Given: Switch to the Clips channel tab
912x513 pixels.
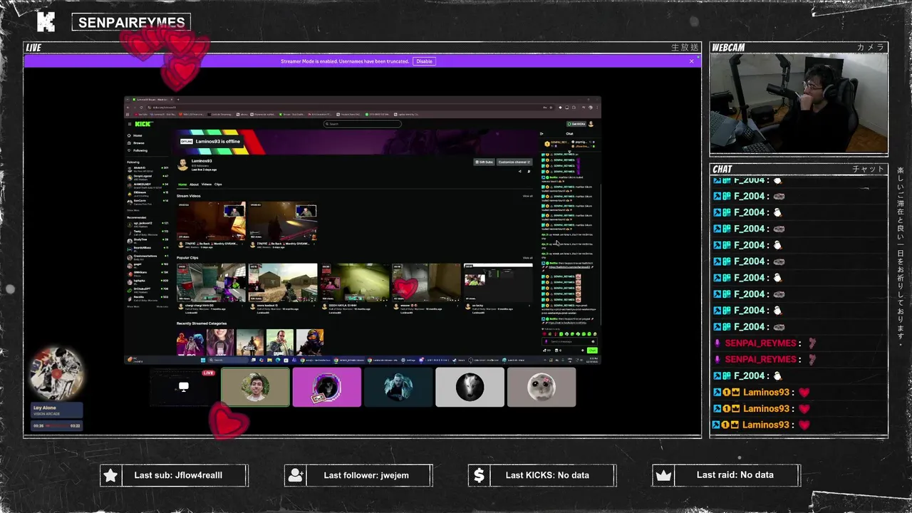Looking at the screenshot, I should click(218, 185).
